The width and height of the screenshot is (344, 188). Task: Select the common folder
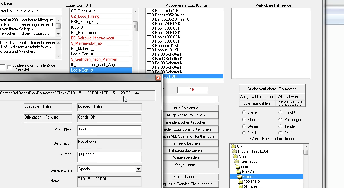[x=248, y=167]
